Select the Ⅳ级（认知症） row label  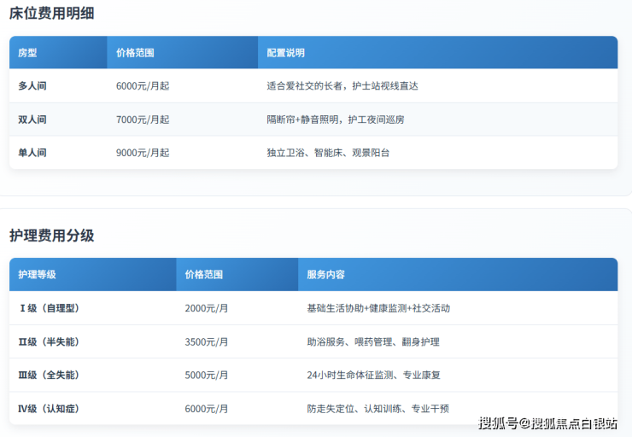click(x=49, y=409)
